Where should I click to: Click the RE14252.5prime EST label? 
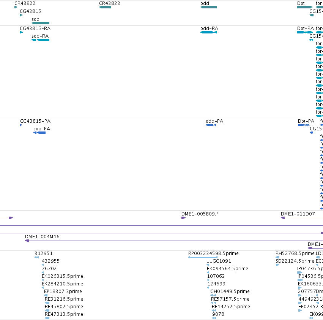tap(231, 307)
